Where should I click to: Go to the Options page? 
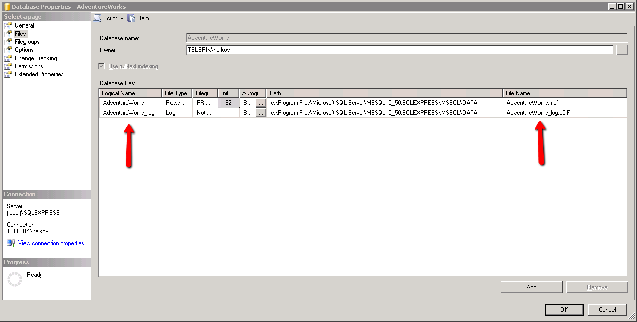point(24,50)
